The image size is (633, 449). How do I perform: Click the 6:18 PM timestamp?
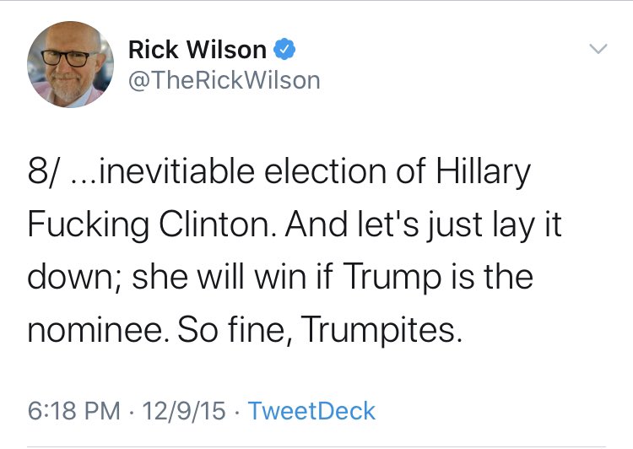pyautogui.click(x=74, y=411)
